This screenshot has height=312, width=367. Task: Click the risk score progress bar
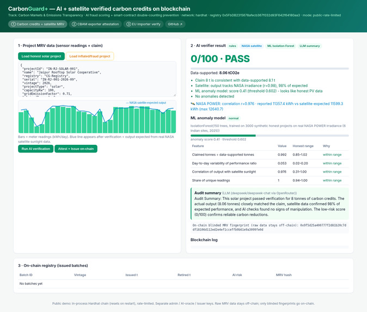pos(270,69)
